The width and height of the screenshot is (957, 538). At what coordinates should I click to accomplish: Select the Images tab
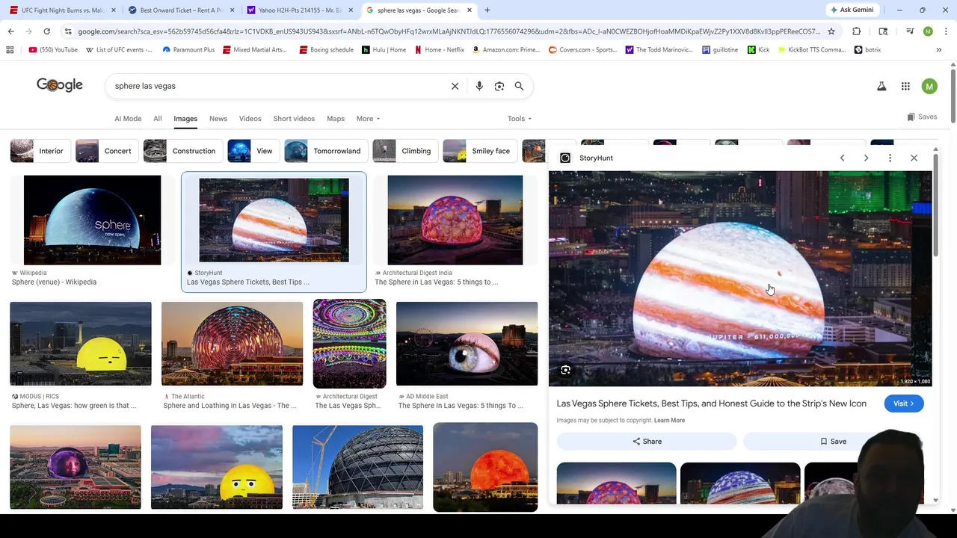click(x=185, y=119)
